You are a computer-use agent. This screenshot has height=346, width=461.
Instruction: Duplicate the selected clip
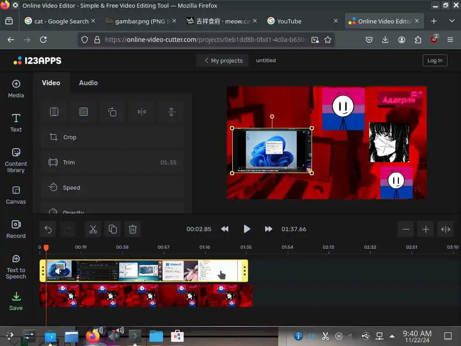tap(113, 229)
